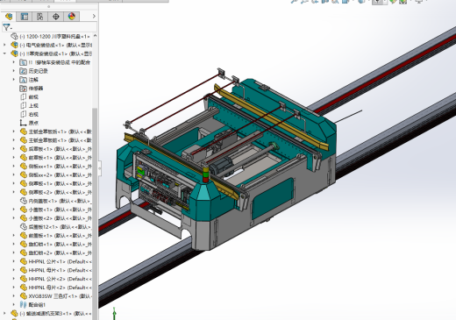Click the feature tree vertical scrollbar thumb

pyautogui.click(x=95, y=213)
